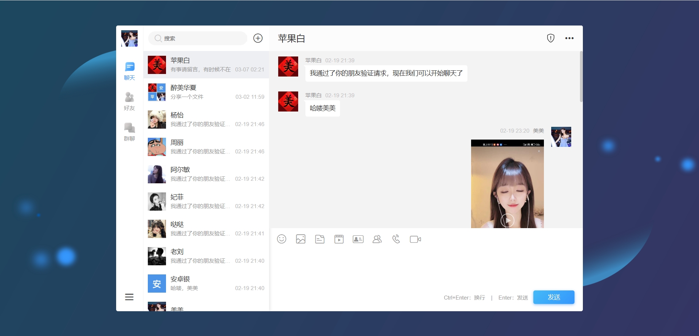Click the plus button to add a chat

click(x=258, y=38)
